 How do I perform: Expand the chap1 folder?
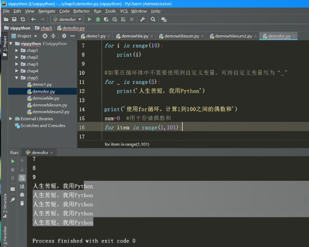17,51
